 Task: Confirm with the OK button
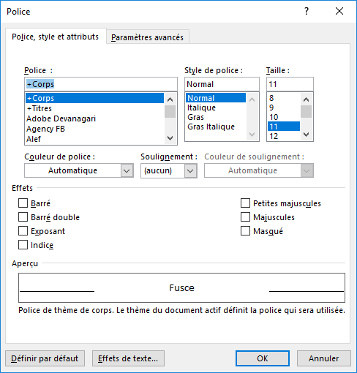click(x=263, y=358)
